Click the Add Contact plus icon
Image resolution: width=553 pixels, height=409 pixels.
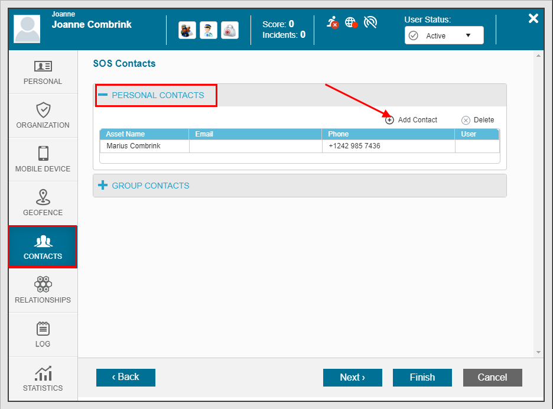point(390,120)
